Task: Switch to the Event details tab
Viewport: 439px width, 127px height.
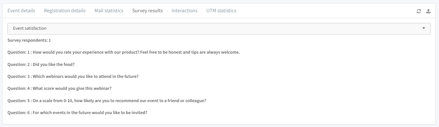Action: [x=21, y=11]
